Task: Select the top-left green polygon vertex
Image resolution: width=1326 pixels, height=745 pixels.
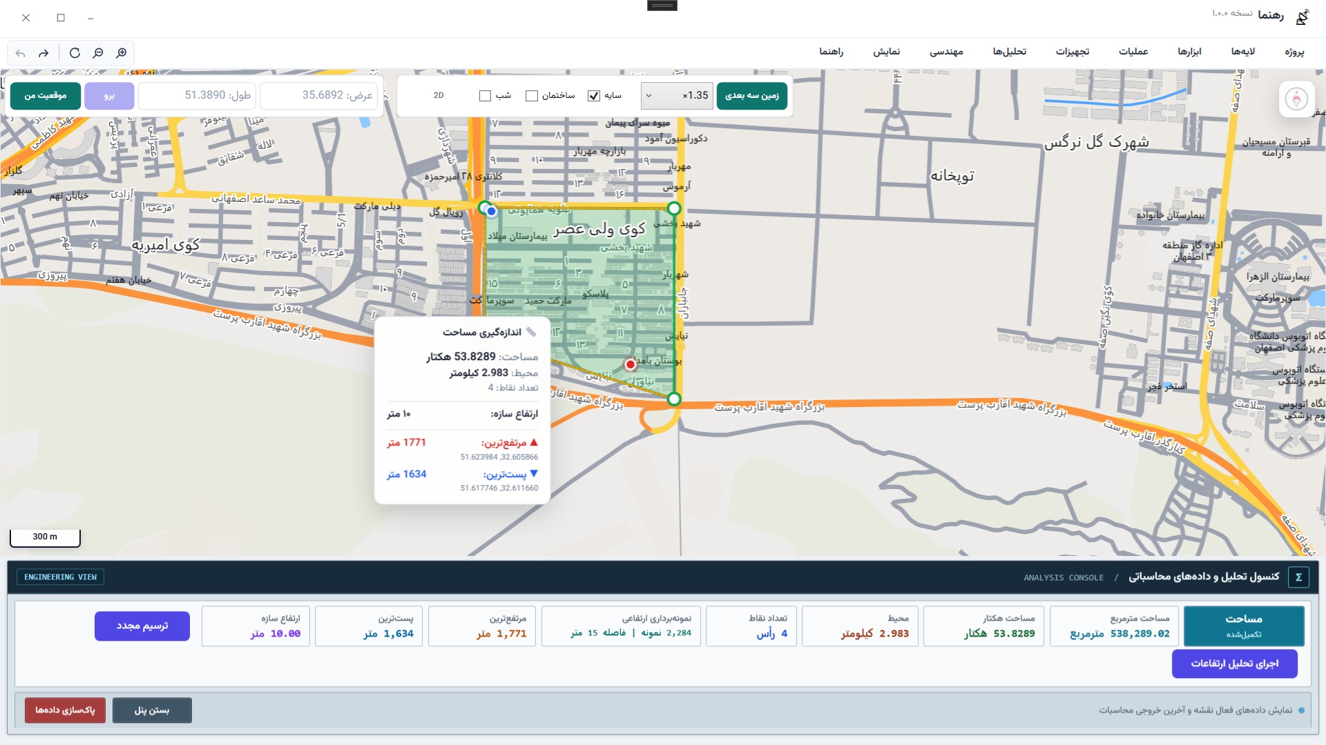Action: (485, 207)
